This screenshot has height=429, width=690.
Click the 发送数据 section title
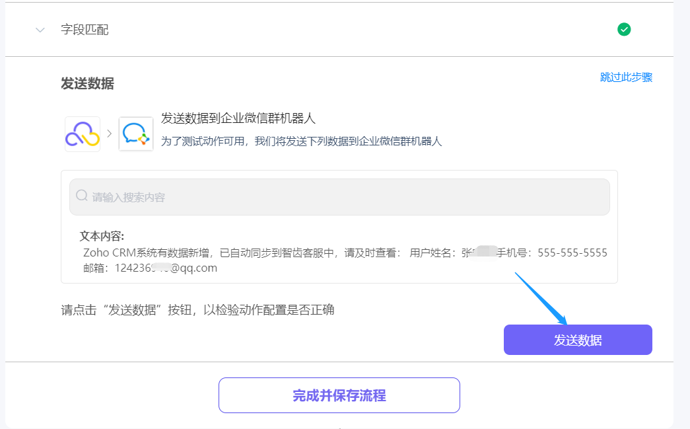(x=87, y=83)
